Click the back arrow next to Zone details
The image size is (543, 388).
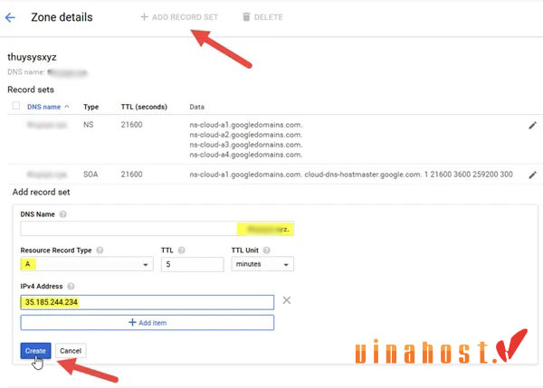coord(11,17)
